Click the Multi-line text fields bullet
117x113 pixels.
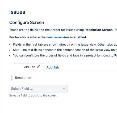(65, 50)
